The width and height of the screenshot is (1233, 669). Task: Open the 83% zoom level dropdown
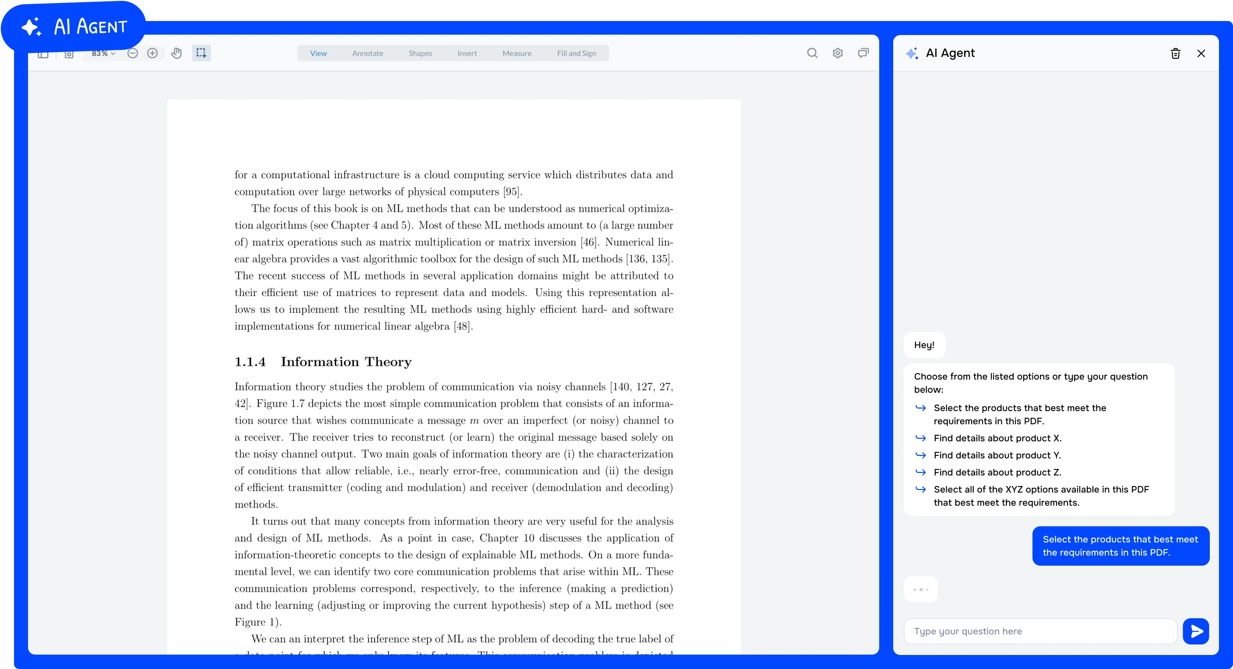pos(103,53)
